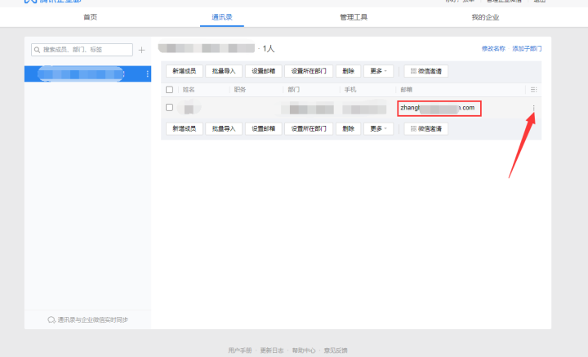Image resolution: width=588 pixels, height=357 pixels.
Task: Open the 我的企业 tab
Action: tap(485, 17)
